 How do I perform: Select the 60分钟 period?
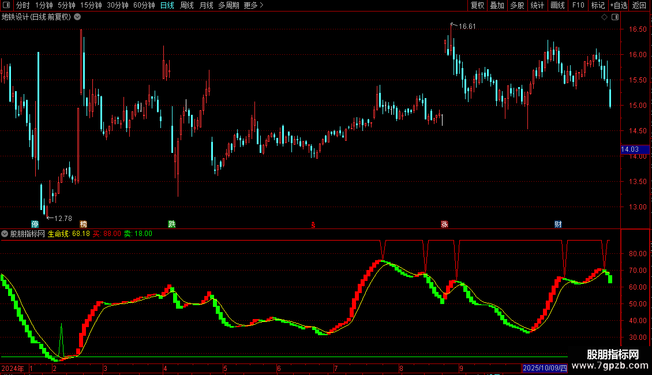coord(144,5)
